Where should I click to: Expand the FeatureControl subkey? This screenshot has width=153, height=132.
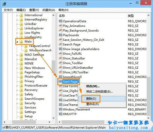point(22,46)
